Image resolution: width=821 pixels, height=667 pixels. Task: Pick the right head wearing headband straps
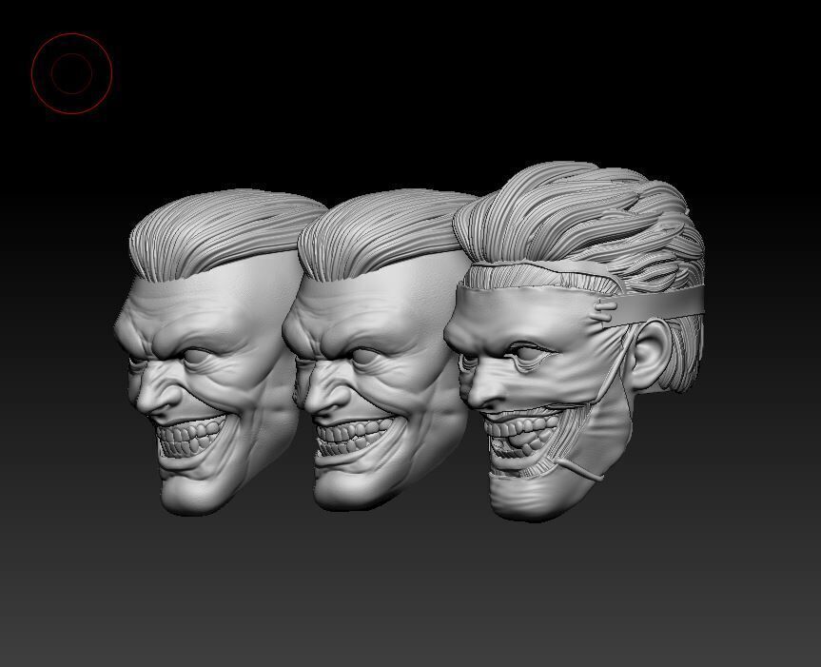(x=575, y=341)
